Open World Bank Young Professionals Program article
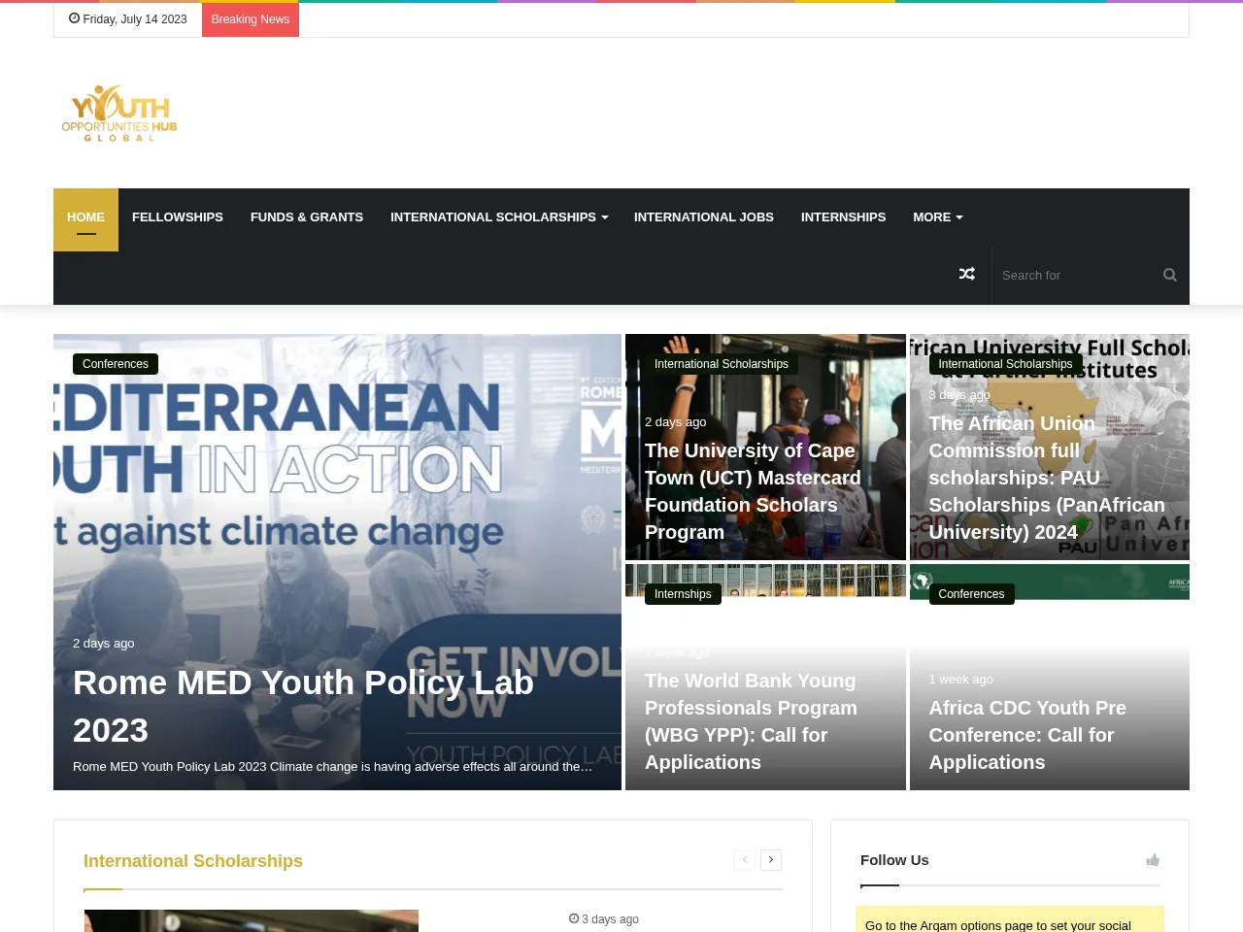 [751, 721]
